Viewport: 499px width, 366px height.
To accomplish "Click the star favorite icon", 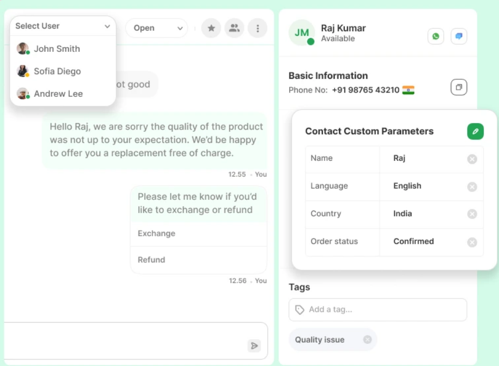I will coord(211,28).
